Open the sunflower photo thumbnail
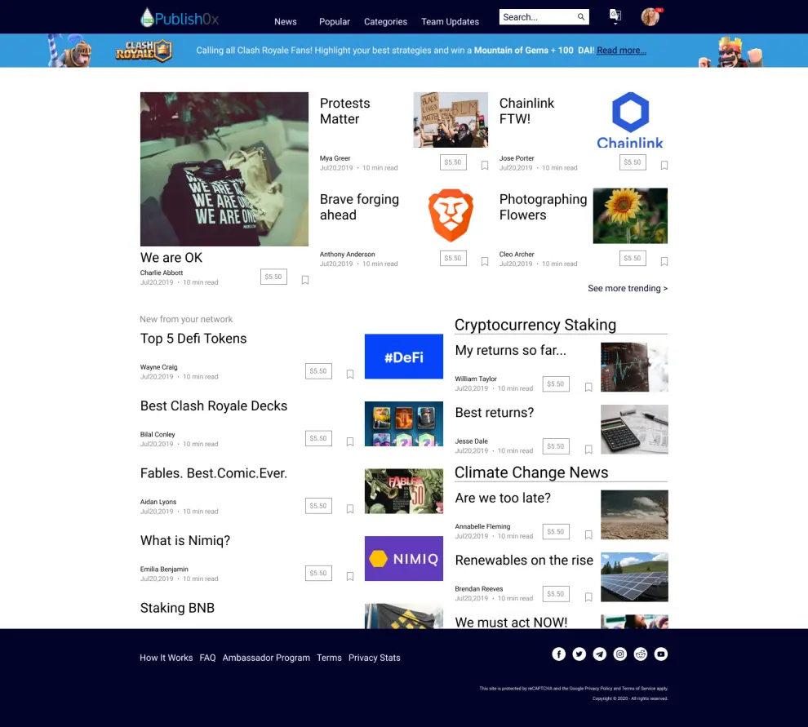The width and height of the screenshot is (808, 727). coord(630,215)
